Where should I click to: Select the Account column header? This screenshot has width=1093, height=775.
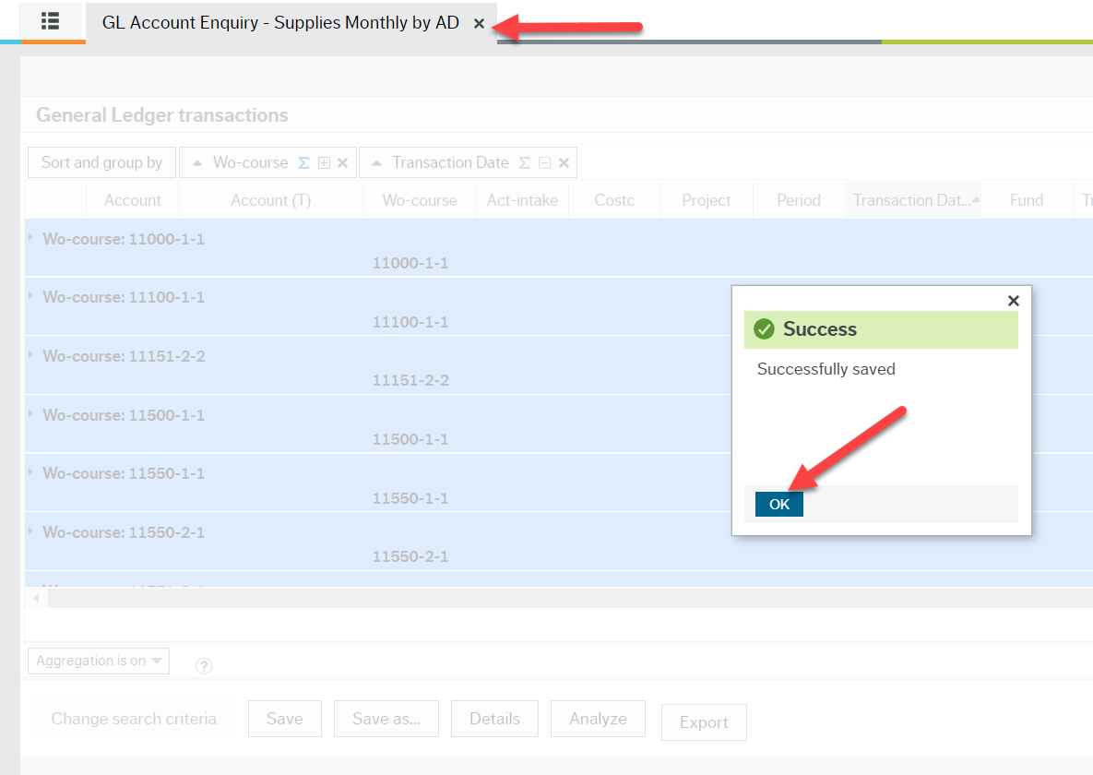(x=132, y=199)
